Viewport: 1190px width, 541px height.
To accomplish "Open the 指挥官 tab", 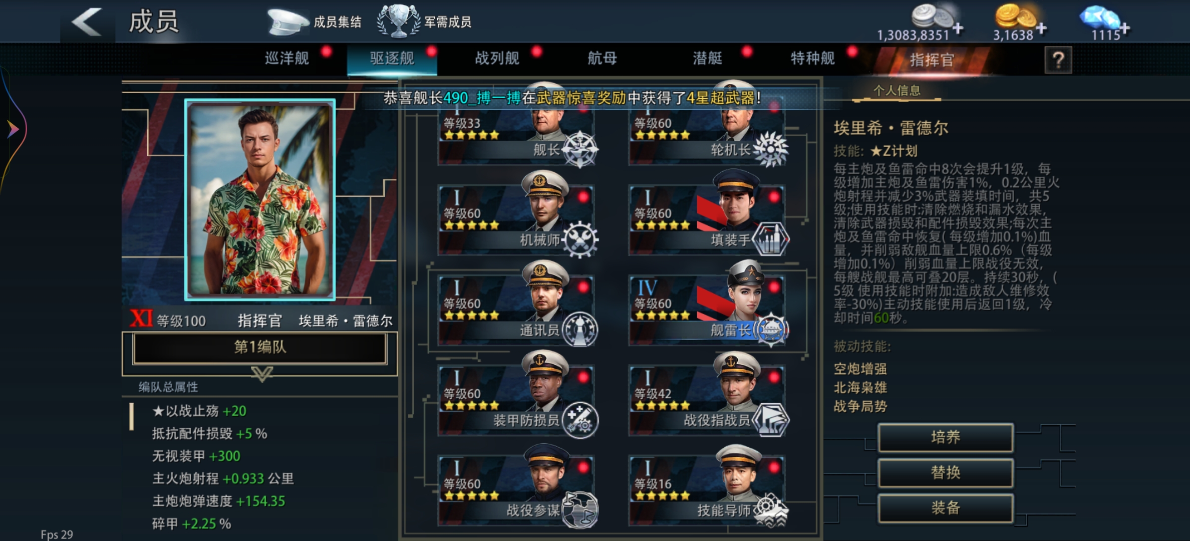I will pos(931,60).
